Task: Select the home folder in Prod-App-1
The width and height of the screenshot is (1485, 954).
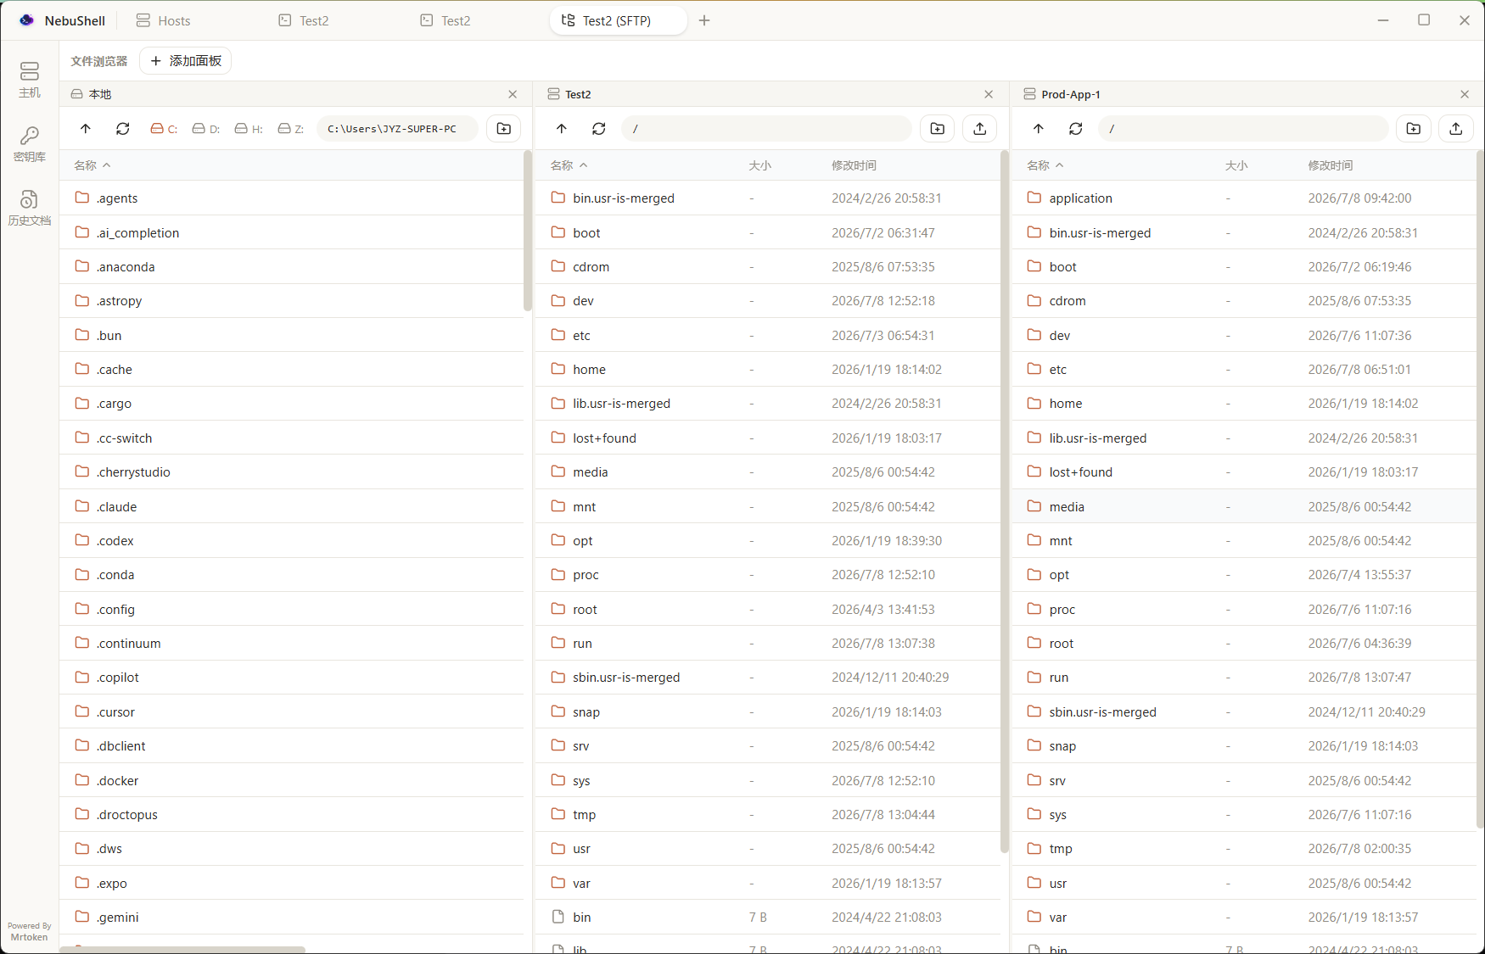Action: (x=1244, y=403)
